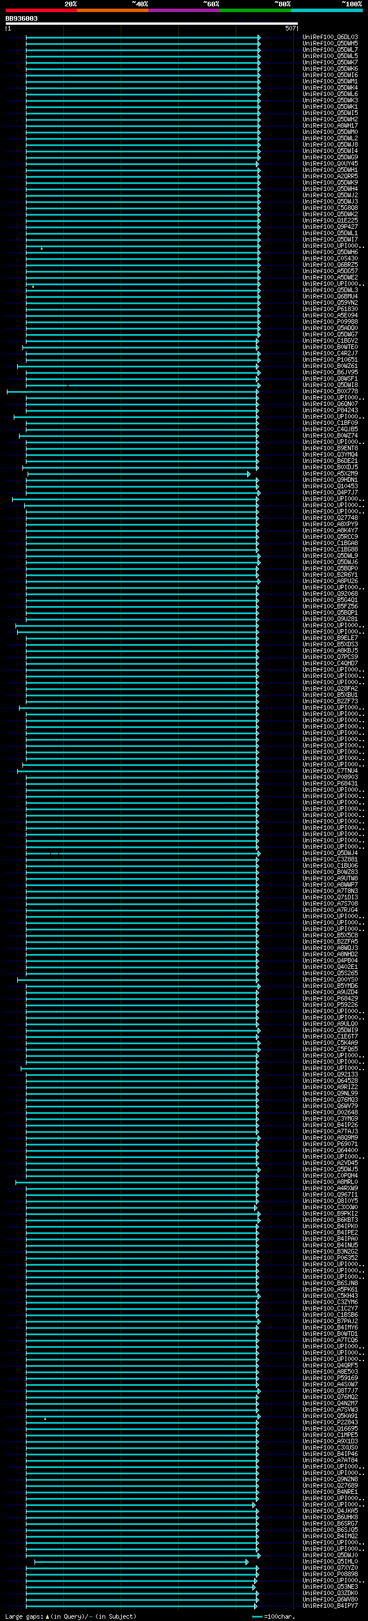368x1621 pixels.
Task: Select the UniRef100_Q28FA2 label
Action: pos(329,688)
